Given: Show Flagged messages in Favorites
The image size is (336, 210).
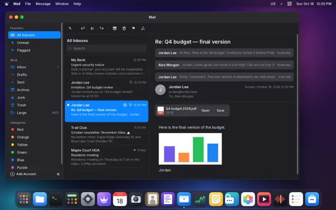Looking at the screenshot, I should [x=34, y=50].
